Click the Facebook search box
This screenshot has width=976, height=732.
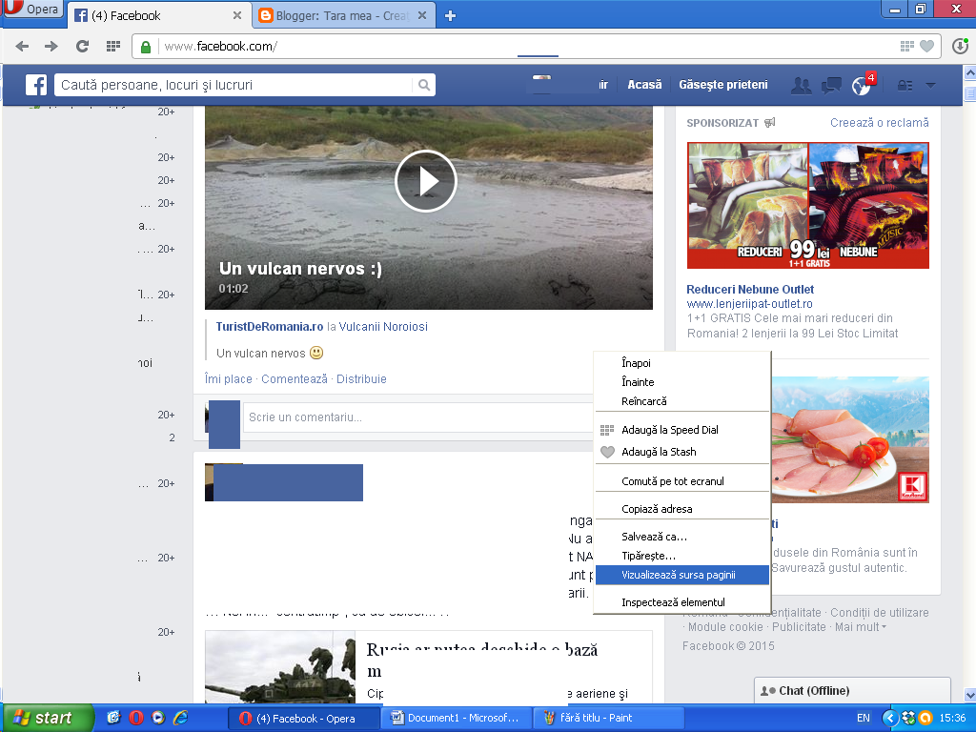tap(234, 85)
